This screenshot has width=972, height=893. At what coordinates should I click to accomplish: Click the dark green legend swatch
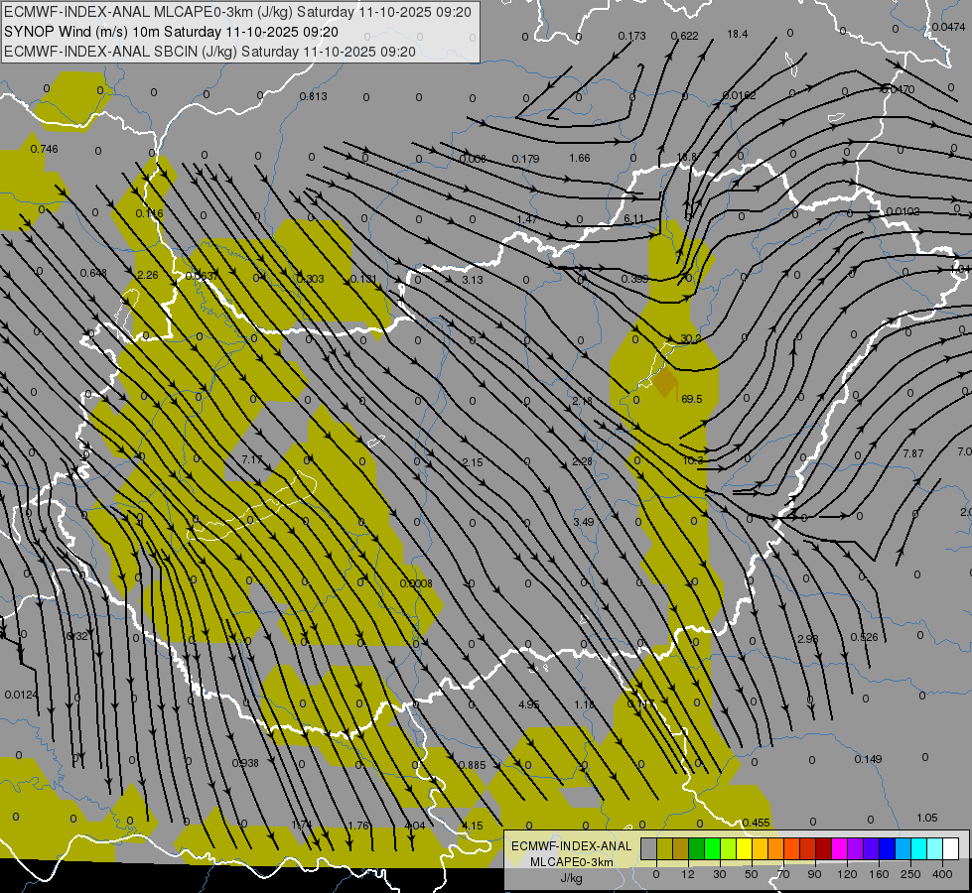(x=696, y=849)
